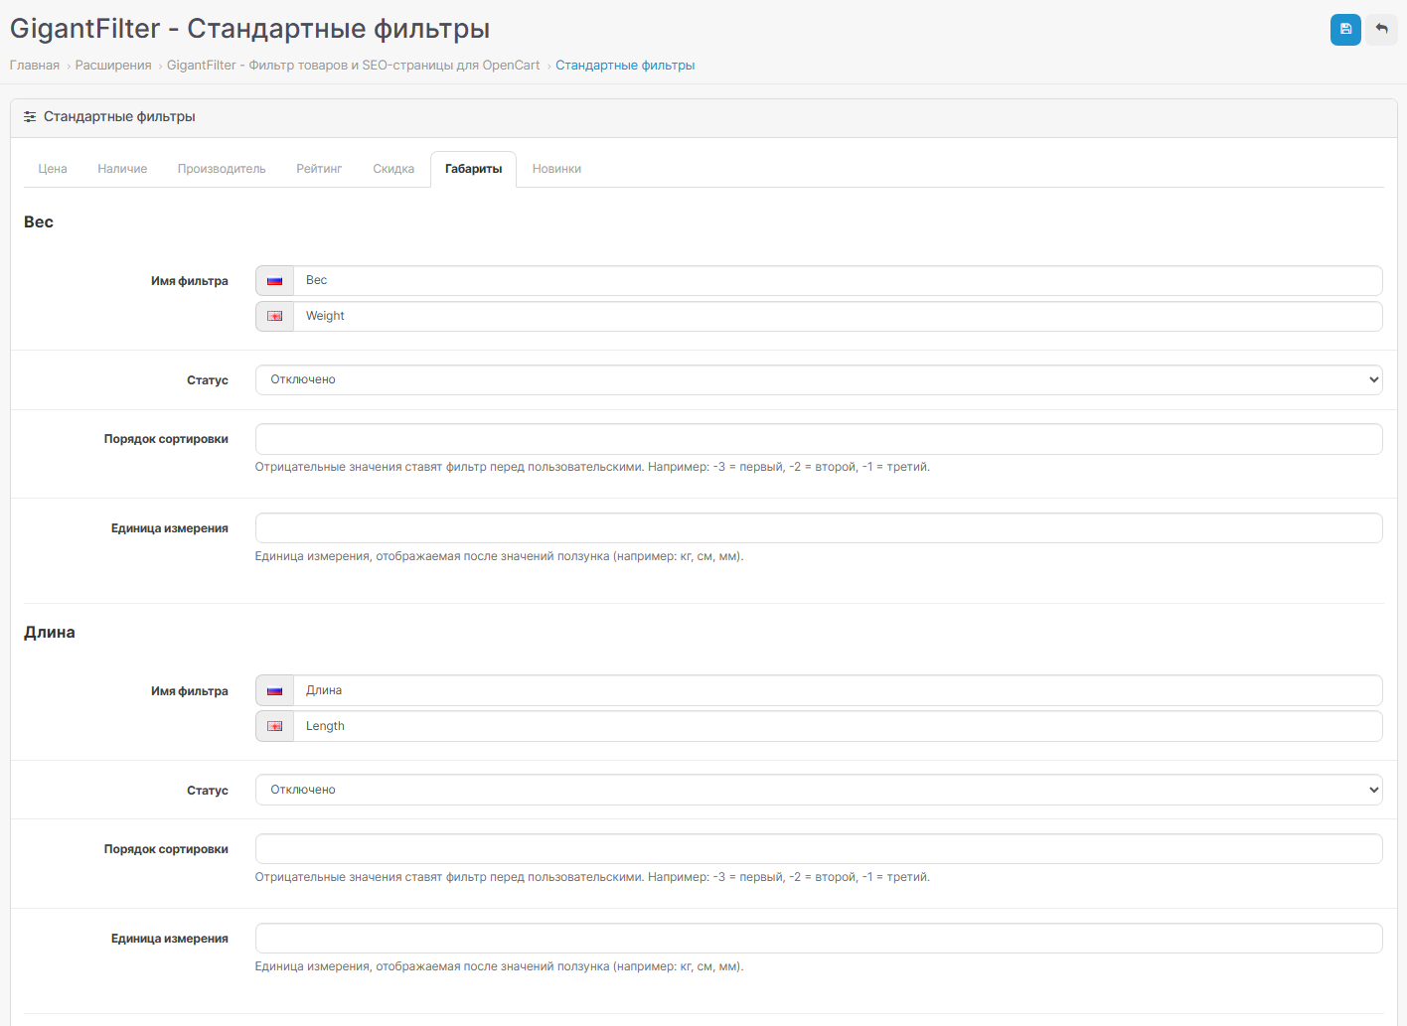This screenshot has width=1407, height=1026.
Task: Click Единица измерения field in Длина section
Action: (819, 939)
